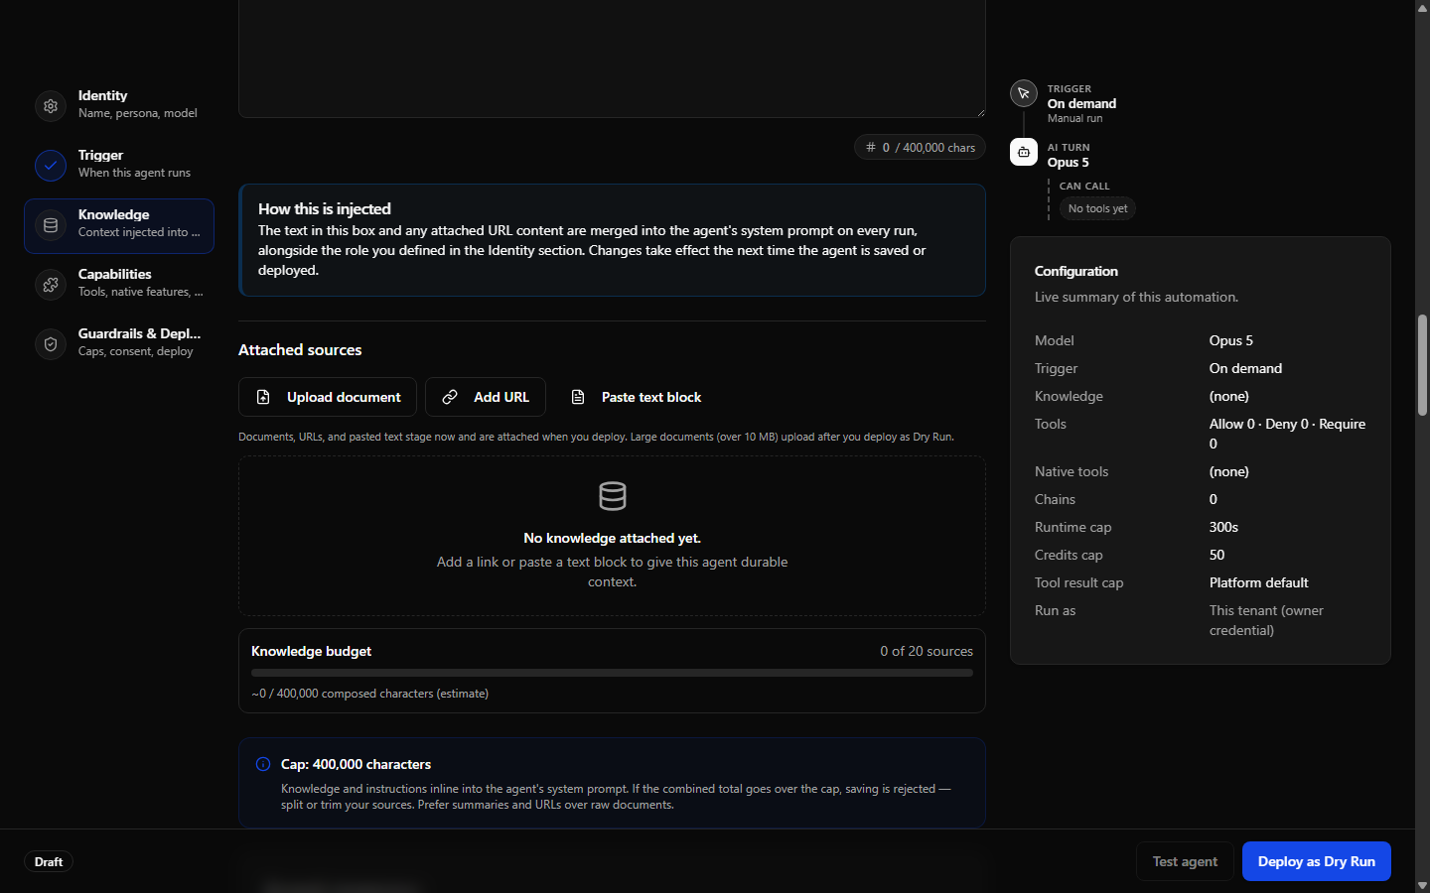The image size is (1430, 893).
Task: Click the Guardrails shield icon
Action: click(51, 344)
